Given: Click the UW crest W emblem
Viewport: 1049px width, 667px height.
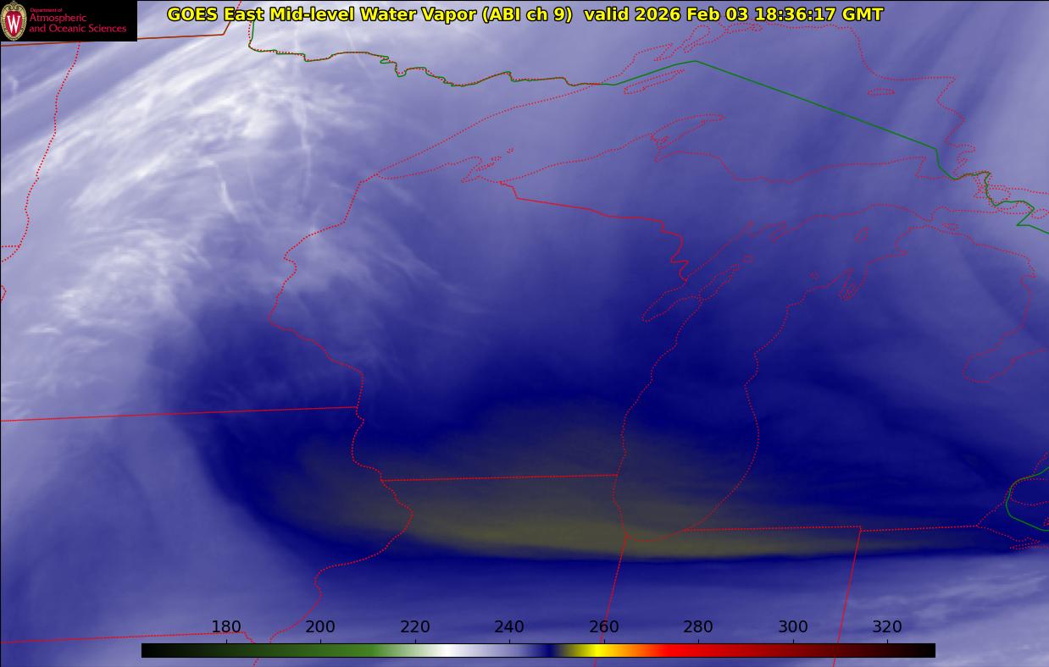Looking at the screenshot, I should 14,22.
